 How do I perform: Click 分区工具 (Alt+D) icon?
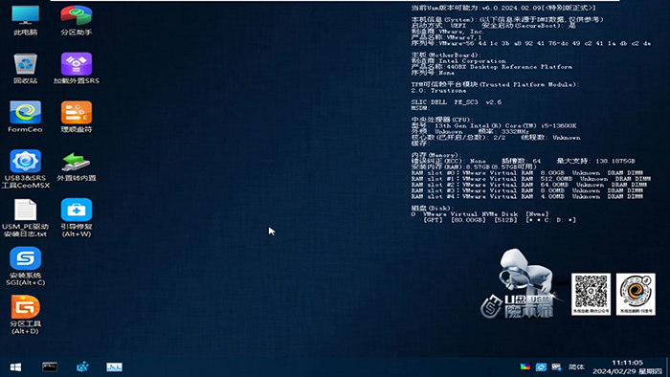pos(26,315)
